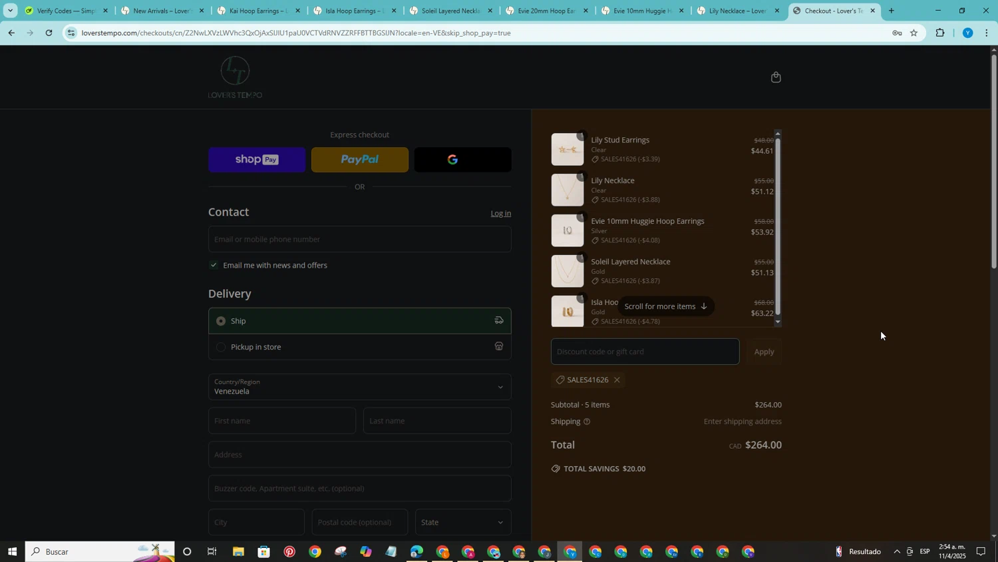Switch to the Isla Hoop Earrings tab
The image size is (998, 562).
pyautogui.click(x=354, y=11)
